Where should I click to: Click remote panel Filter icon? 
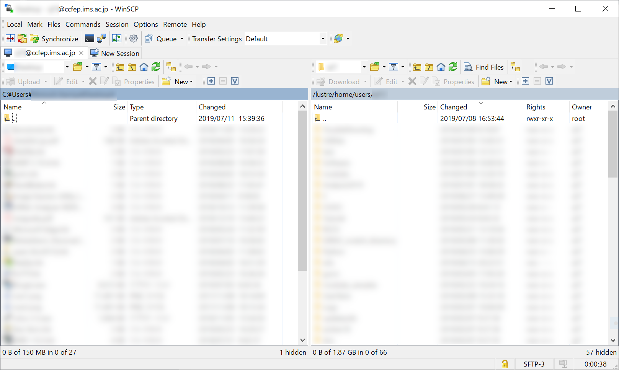pos(394,67)
